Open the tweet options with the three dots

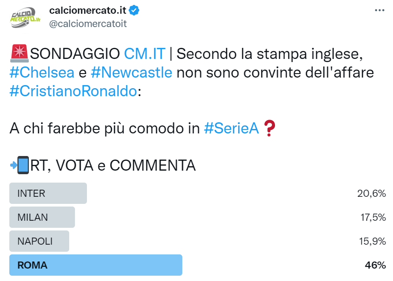click(x=380, y=10)
